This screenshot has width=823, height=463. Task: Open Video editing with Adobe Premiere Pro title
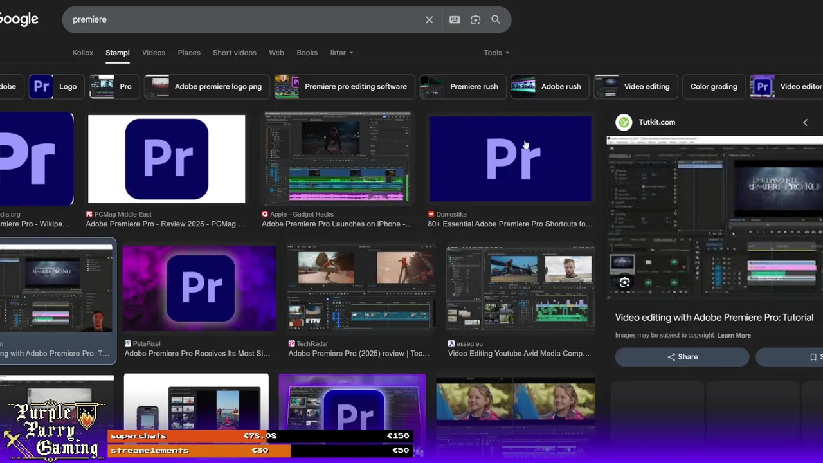coord(714,318)
